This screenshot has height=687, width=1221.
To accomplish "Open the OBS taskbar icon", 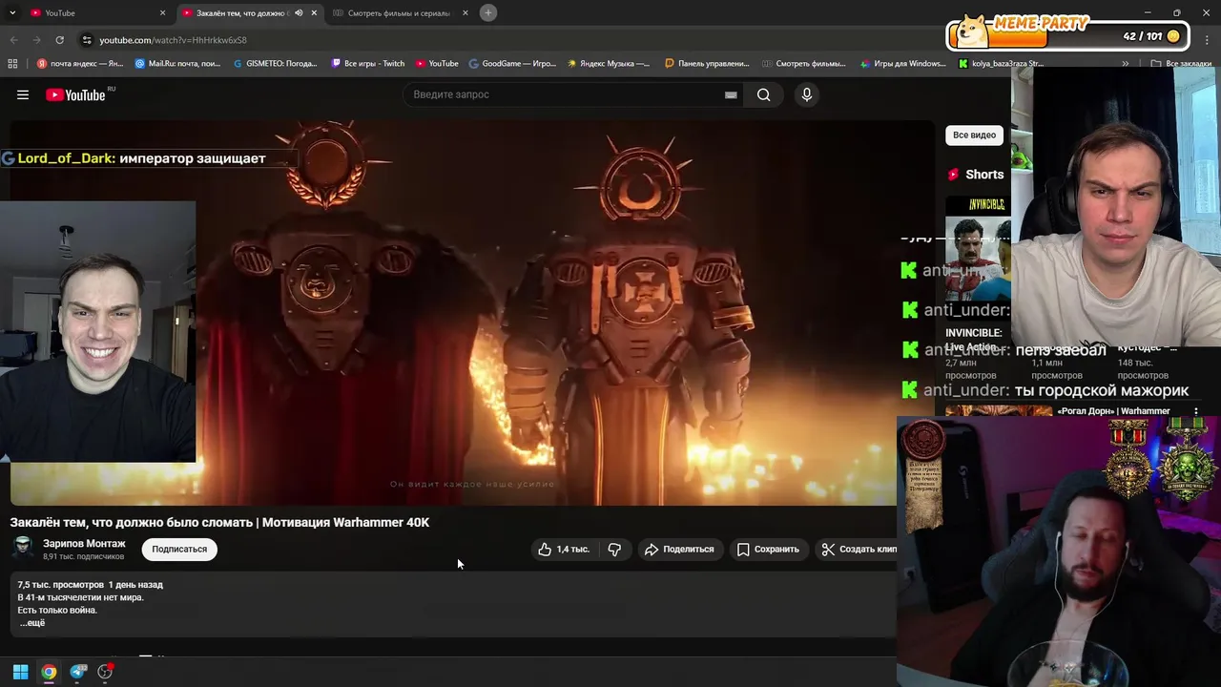I will 106,672.
